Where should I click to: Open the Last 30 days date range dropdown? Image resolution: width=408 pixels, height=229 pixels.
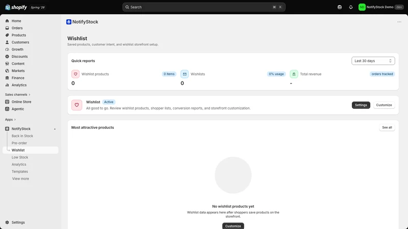click(x=373, y=61)
